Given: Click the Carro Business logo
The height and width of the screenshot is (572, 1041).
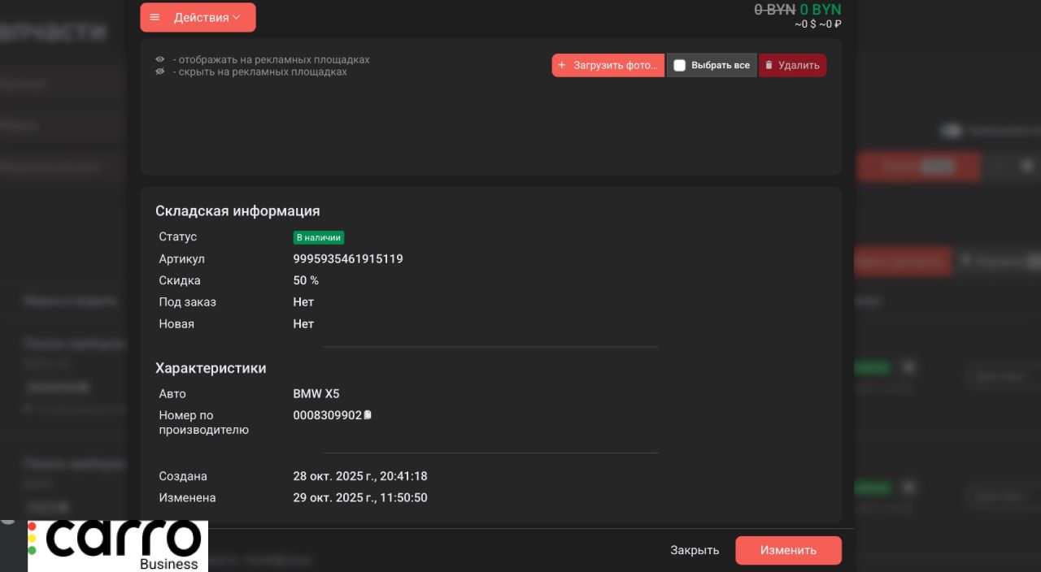Looking at the screenshot, I should [x=118, y=545].
